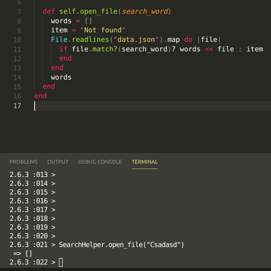
Task: Open the PROBLEMS panel tab
Action: click(x=24, y=162)
